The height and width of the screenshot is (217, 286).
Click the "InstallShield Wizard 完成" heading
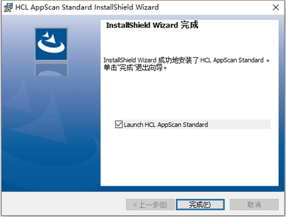[x=152, y=25]
